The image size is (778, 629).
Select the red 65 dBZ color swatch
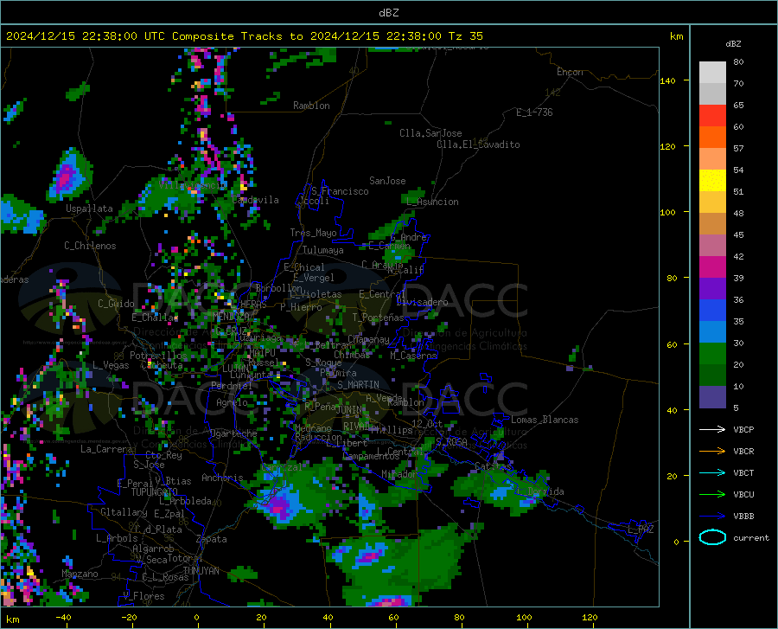tap(712, 116)
